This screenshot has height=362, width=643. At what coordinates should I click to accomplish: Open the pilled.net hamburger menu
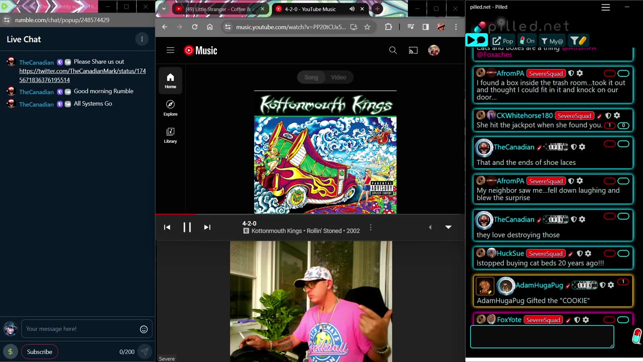coord(606,7)
